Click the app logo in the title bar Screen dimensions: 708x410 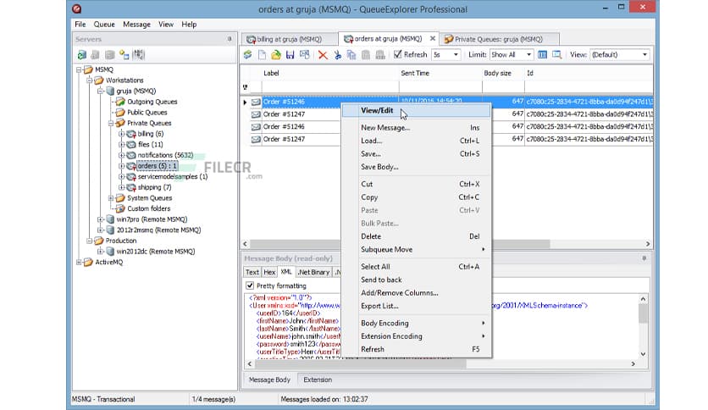click(77, 8)
